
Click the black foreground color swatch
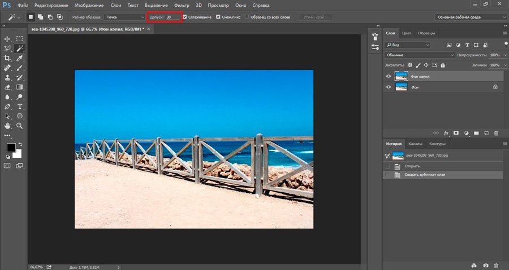pos(11,148)
